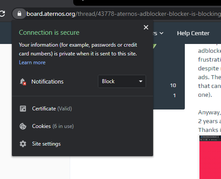Open the Notifications Block dropdown
The height and width of the screenshot is (179, 221).
[x=122, y=81]
